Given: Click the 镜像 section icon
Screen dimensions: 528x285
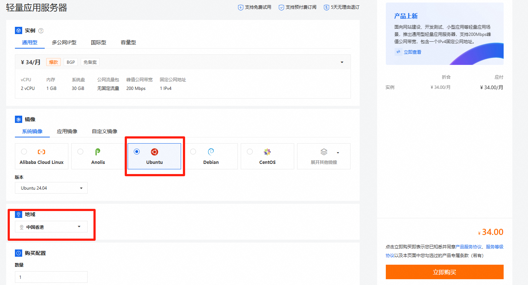Looking at the screenshot, I should click(19, 119).
